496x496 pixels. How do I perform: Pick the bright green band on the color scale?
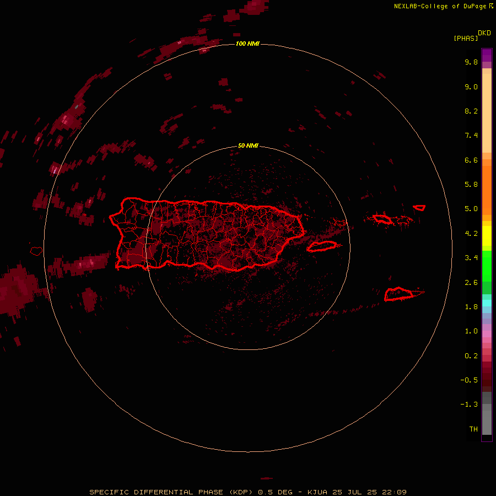pyautogui.click(x=487, y=266)
